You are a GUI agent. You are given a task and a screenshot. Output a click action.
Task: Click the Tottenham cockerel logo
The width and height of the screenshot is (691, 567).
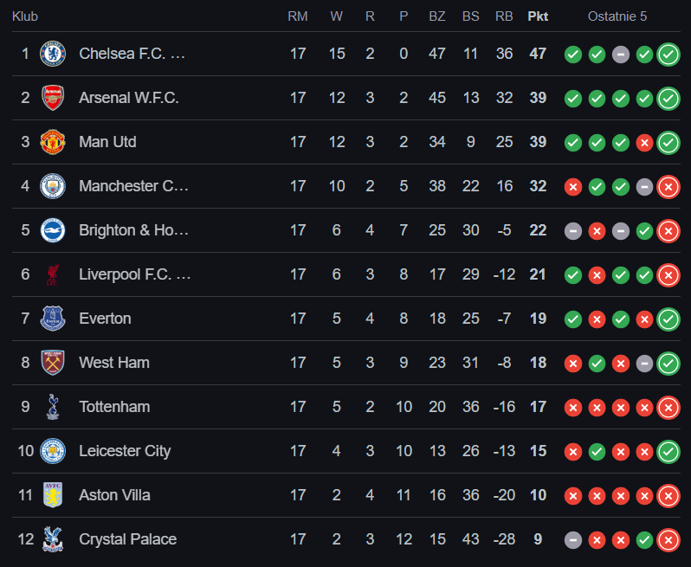53,407
